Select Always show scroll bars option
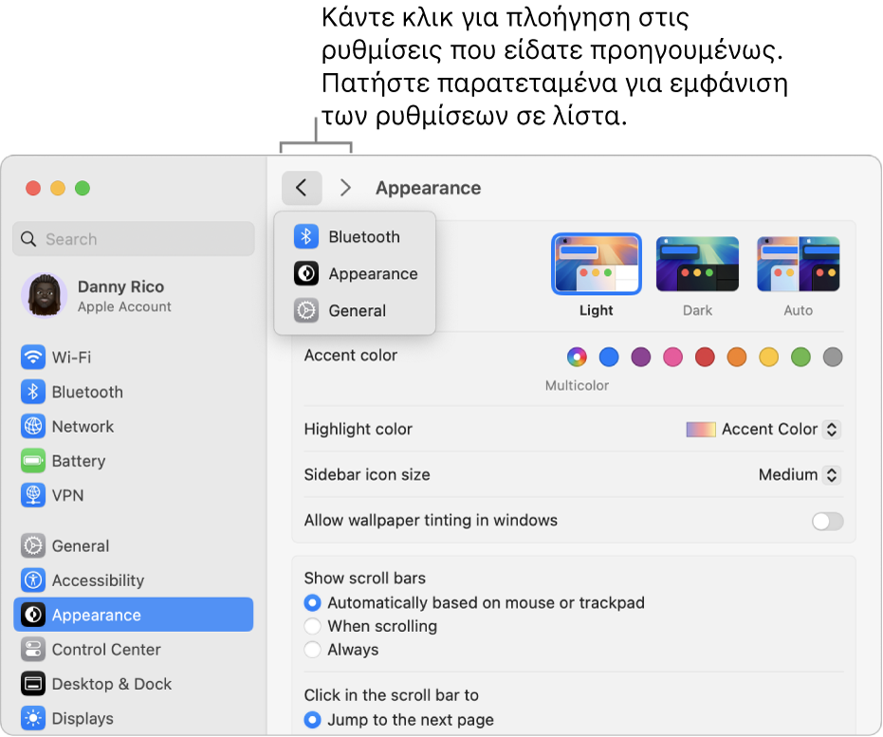Screen dimensions: 883x737 pyautogui.click(x=313, y=649)
